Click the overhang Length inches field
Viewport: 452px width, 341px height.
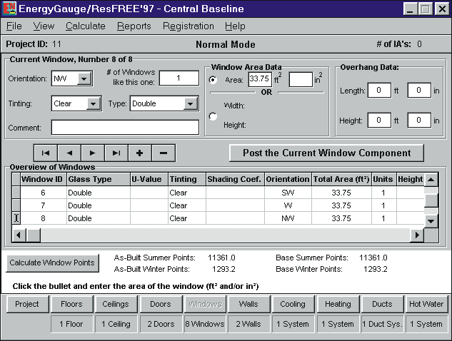[x=419, y=90]
